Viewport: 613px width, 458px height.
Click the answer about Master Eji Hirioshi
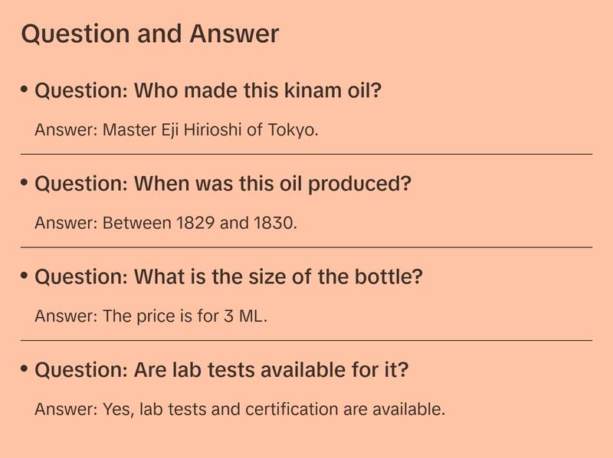pos(176,130)
